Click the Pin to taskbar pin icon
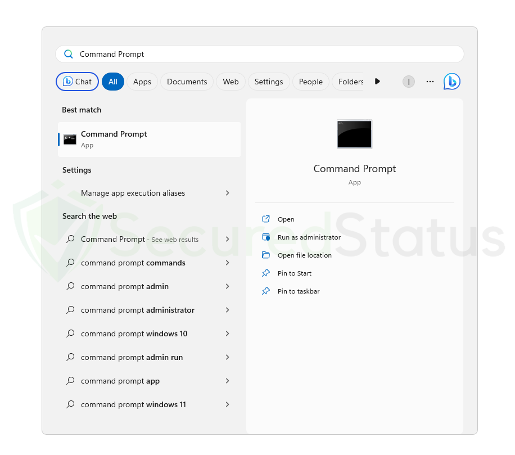The width and height of the screenshot is (515, 455). point(266,291)
